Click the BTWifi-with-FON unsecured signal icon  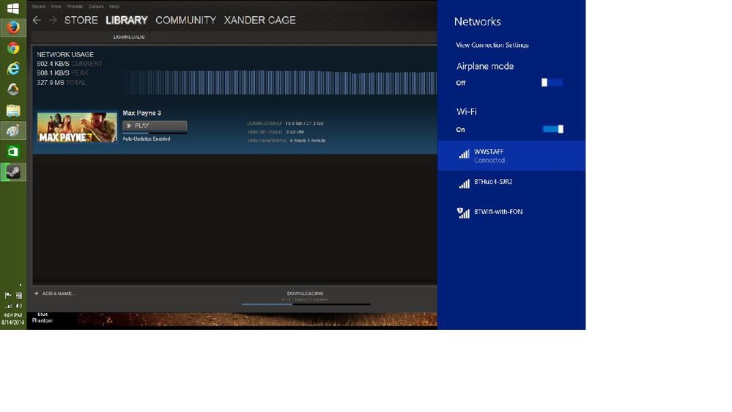tap(463, 213)
